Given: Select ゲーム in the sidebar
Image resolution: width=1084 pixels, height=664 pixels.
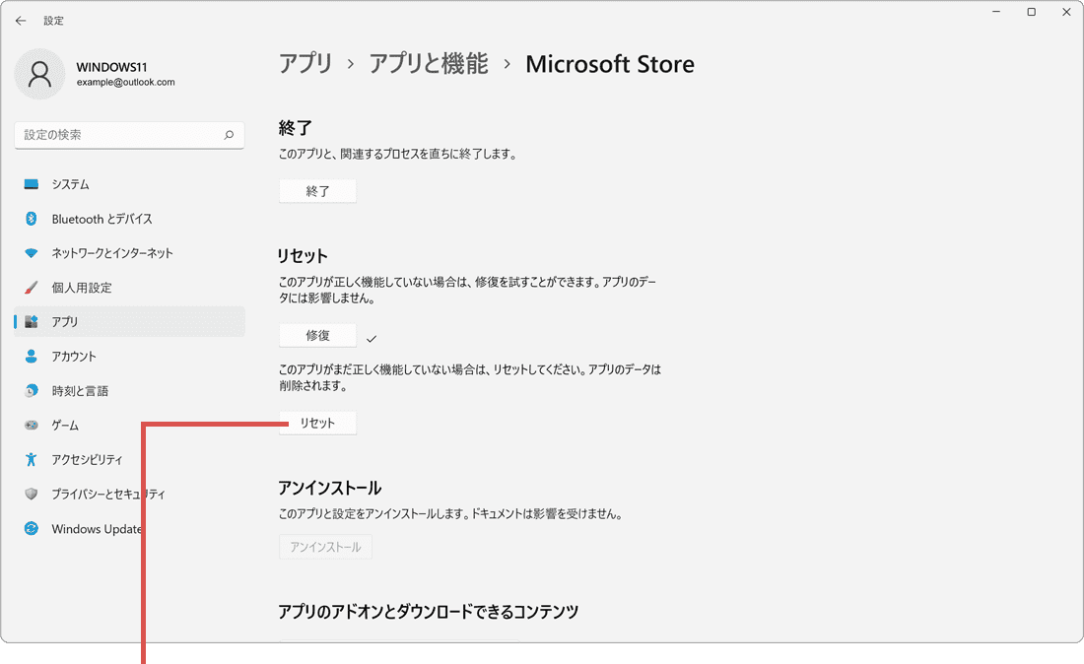Looking at the screenshot, I should coord(65,426).
